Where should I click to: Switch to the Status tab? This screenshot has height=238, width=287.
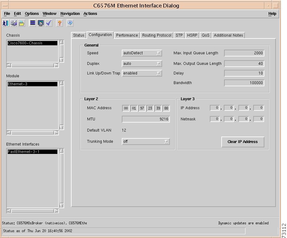point(79,35)
